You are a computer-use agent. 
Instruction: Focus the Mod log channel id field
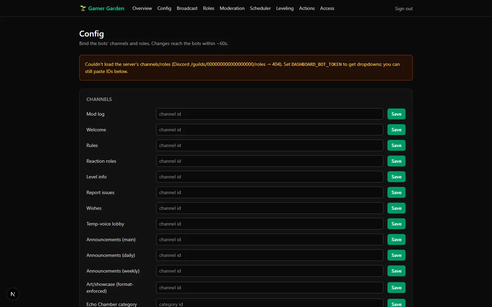[x=270, y=114]
